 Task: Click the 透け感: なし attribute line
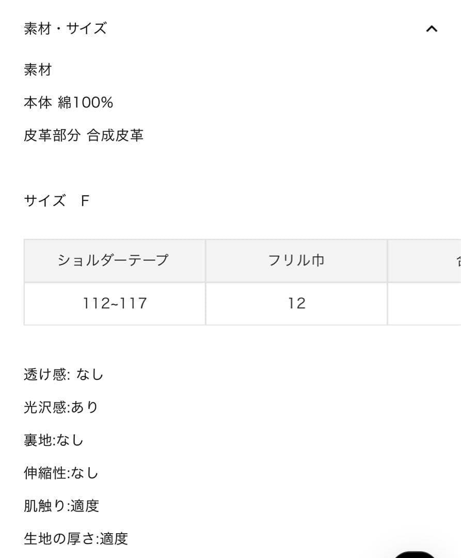click(x=63, y=375)
